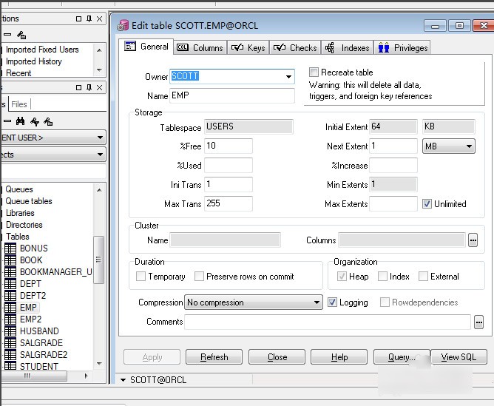494x406 pixels.
Task: Click the table list vertical scrollbar thumb
Action: pyautogui.click(x=98, y=260)
